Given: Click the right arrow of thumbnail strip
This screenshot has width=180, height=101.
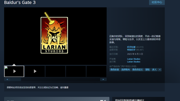Looking at the screenshot, I should [x=103, y=79].
